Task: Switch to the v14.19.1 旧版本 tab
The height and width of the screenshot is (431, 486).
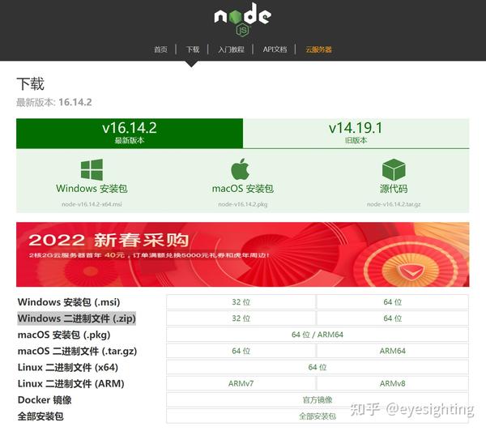Action: [356, 134]
